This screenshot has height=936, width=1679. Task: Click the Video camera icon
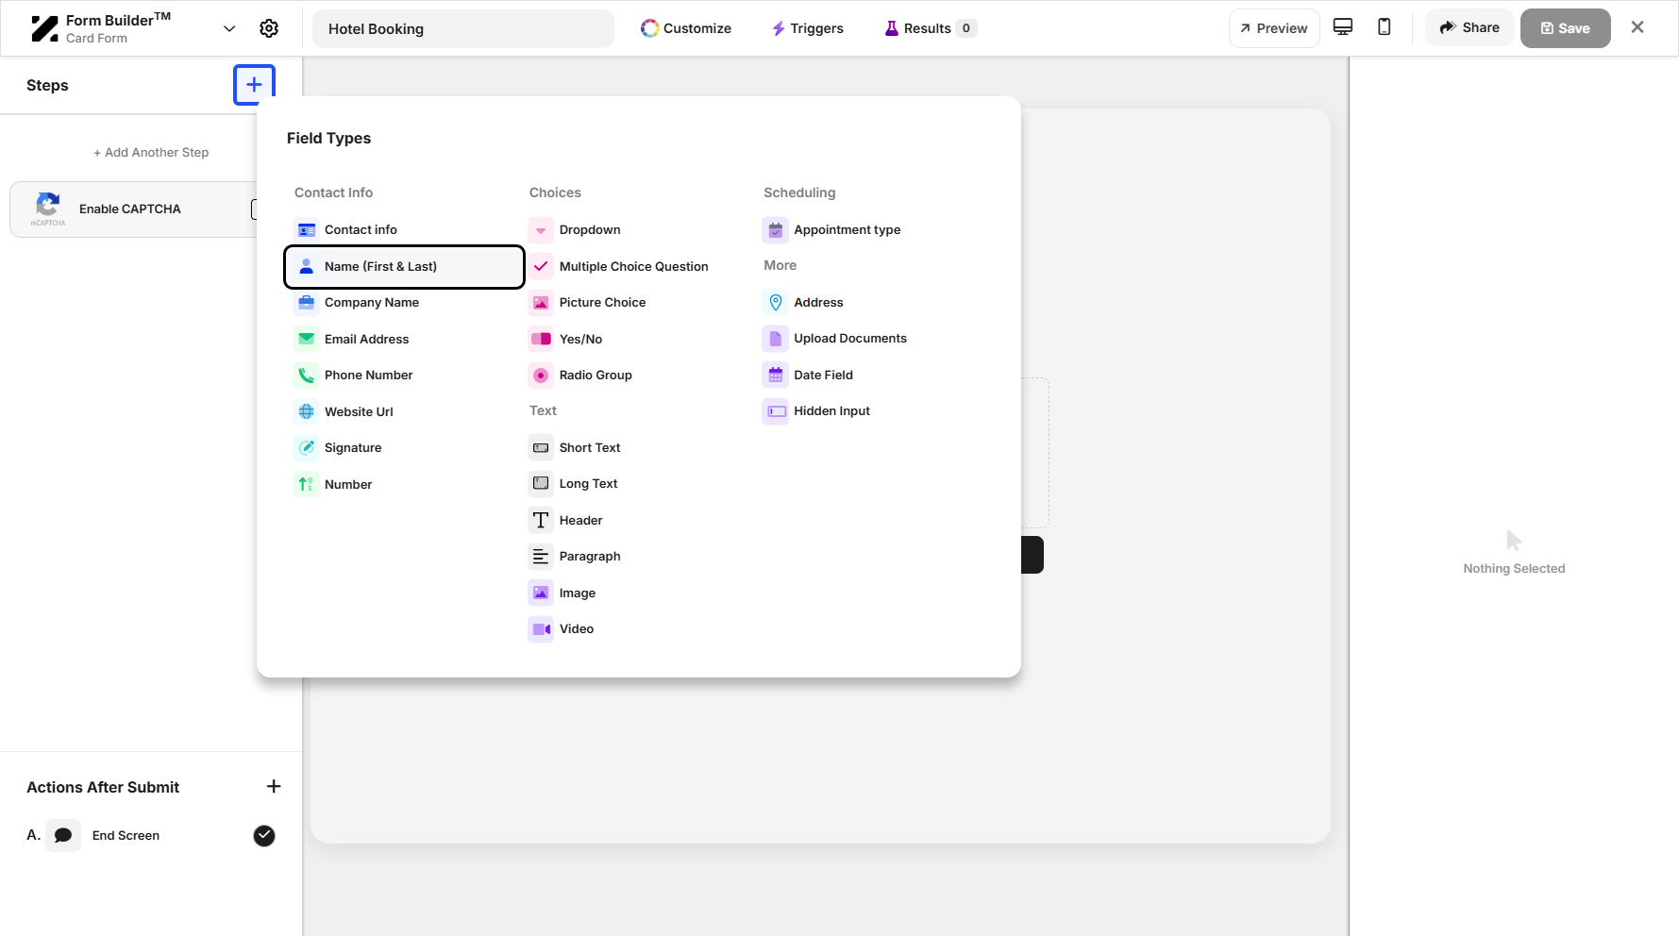pos(541,628)
